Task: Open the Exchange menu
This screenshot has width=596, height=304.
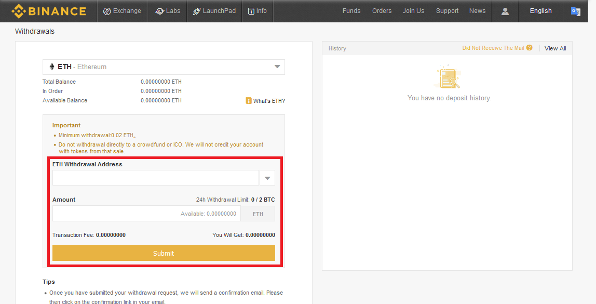Action: click(122, 11)
